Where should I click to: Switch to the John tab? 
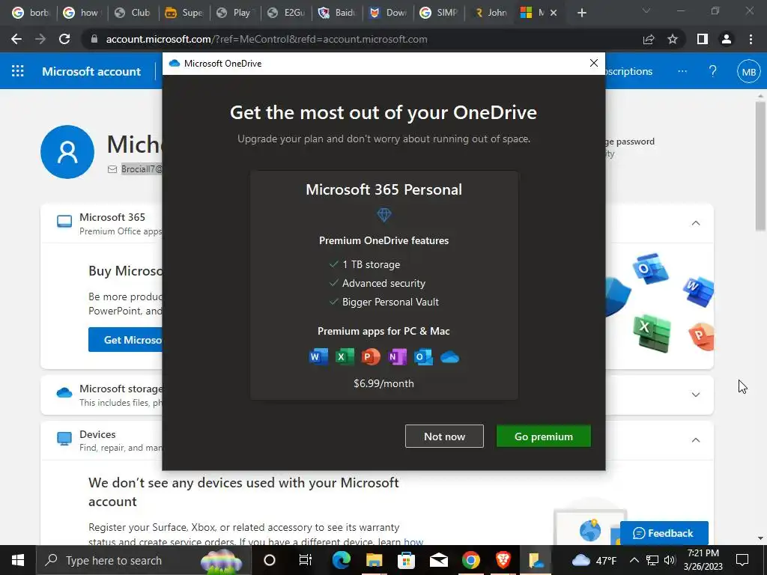490,13
